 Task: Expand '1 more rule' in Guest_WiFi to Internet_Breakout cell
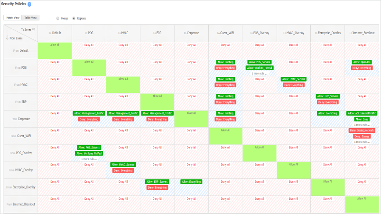click(x=362, y=142)
